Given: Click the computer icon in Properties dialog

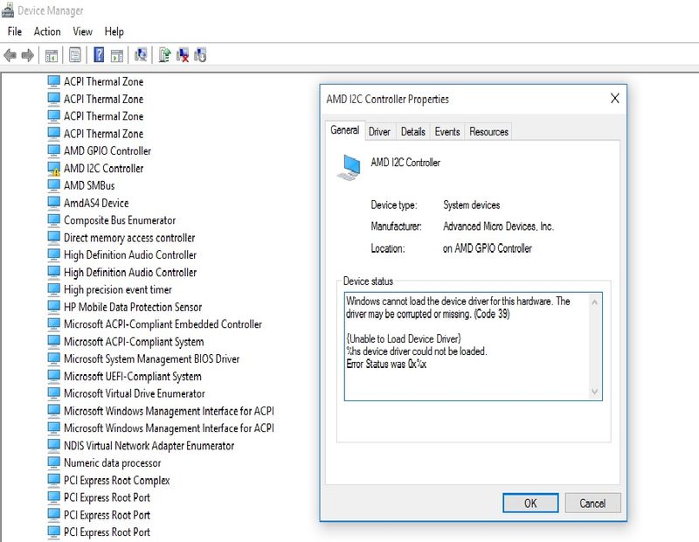Looking at the screenshot, I should [x=349, y=167].
